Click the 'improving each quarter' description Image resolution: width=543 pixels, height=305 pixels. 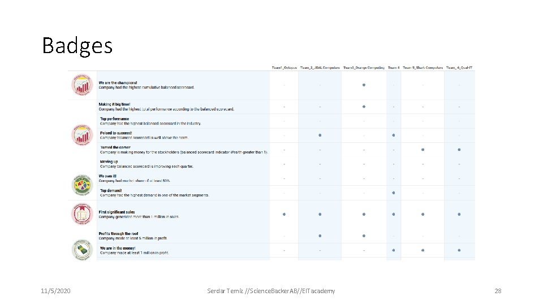[x=146, y=166]
